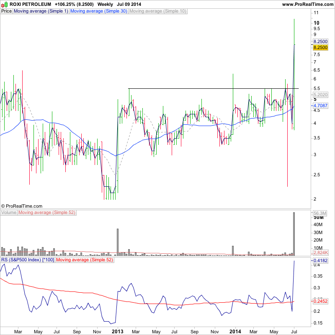Open the www.ProRealTime.com link

(x=308, y=4)
